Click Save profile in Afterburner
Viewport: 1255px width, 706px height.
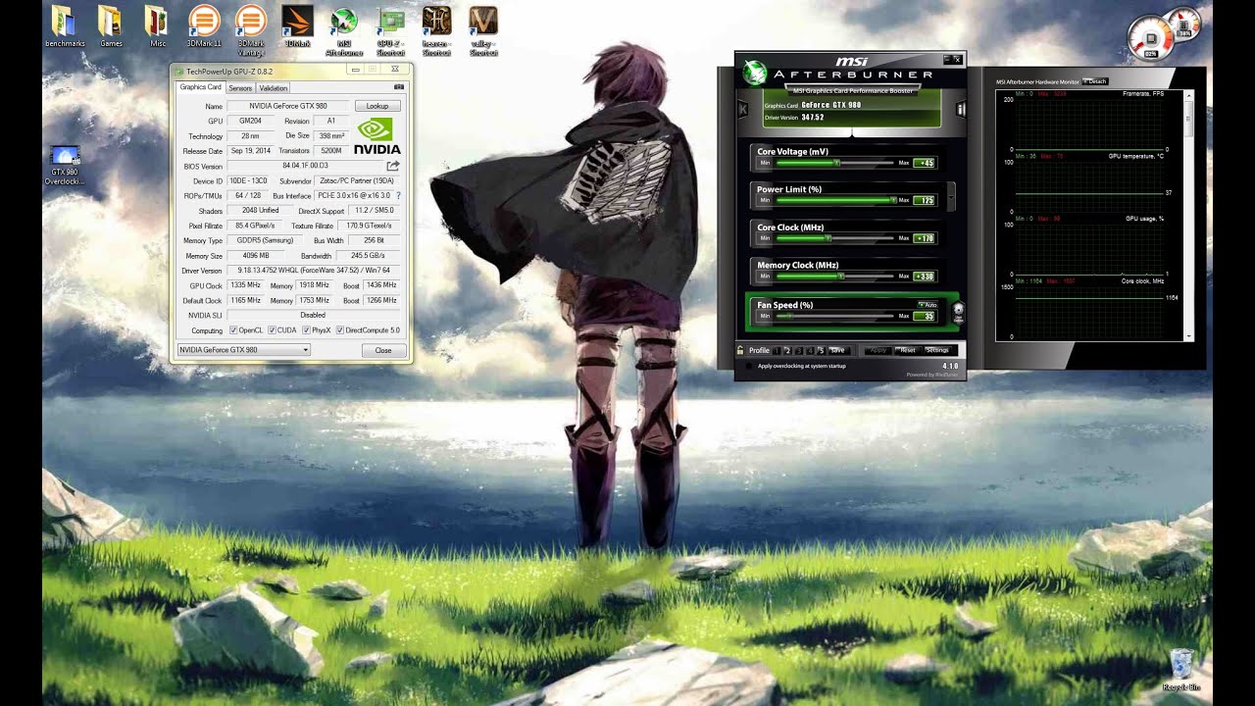(837, 350)
